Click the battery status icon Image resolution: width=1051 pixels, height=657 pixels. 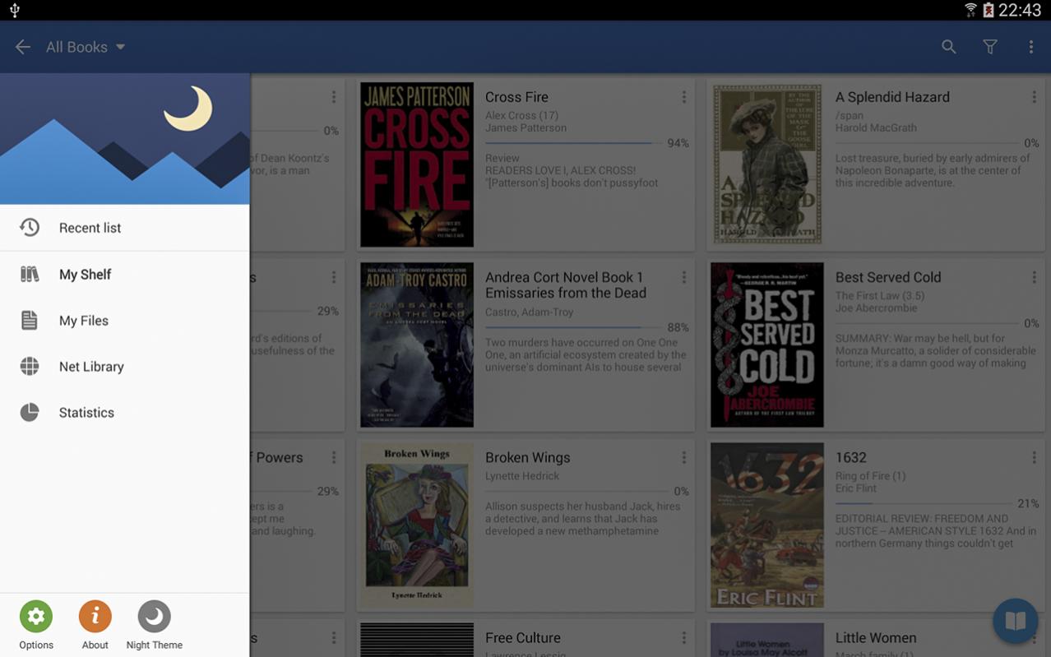click(x=988, y=10)
